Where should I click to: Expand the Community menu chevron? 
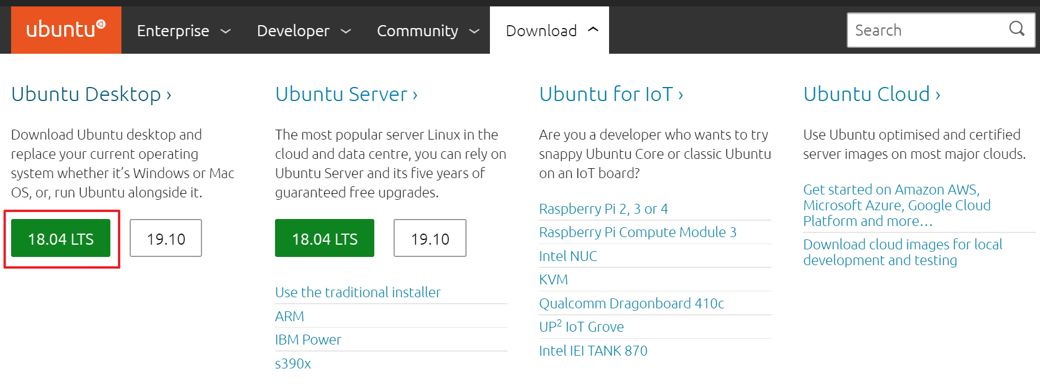pos(474,32)
